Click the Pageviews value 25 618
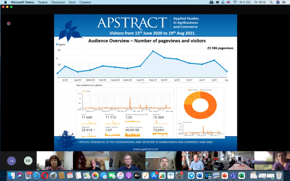290x181 pixels. pos(87,130)
